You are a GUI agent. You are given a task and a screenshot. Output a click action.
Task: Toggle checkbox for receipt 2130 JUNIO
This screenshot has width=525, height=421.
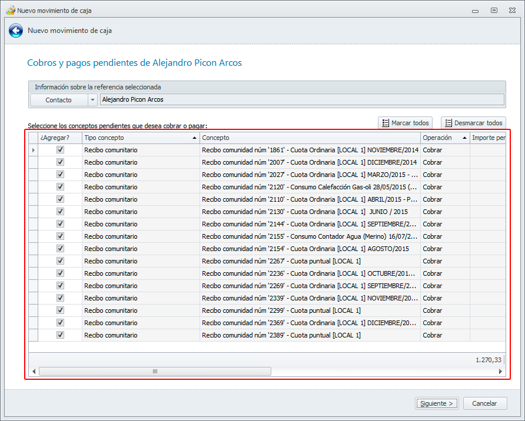[x=60, y=212]
